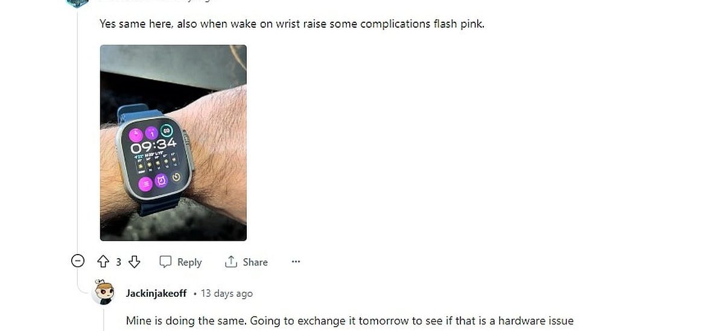The width and height of the screenshot is (724, 331).
Task: Collapse replies via line under Jackinjakeoff's avatar
Action: pyautogui.click(x=103, y=319)
